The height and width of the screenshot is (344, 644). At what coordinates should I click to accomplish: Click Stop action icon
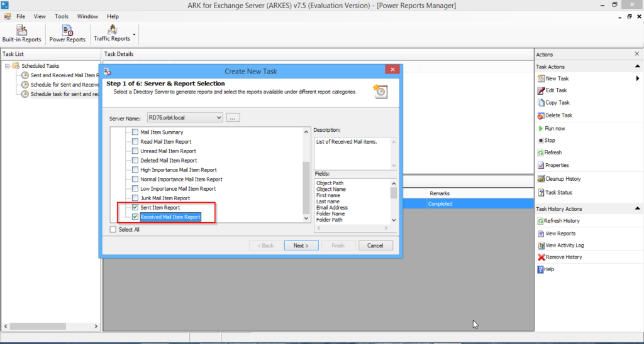(x=541, y=140)
